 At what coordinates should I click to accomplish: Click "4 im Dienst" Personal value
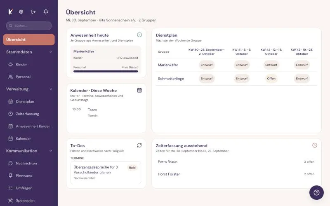(x=130, y=67)
